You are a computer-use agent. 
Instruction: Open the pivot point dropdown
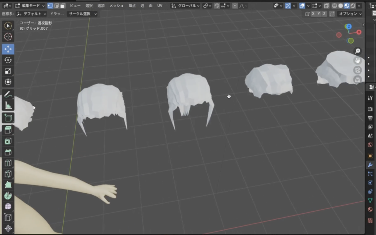(x=207, y=6)
